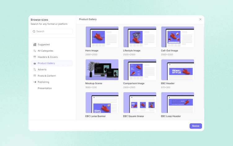This screenshot has height=146, width=233.
Task: Click the Resize button
Action: click(x=196, y=126)
